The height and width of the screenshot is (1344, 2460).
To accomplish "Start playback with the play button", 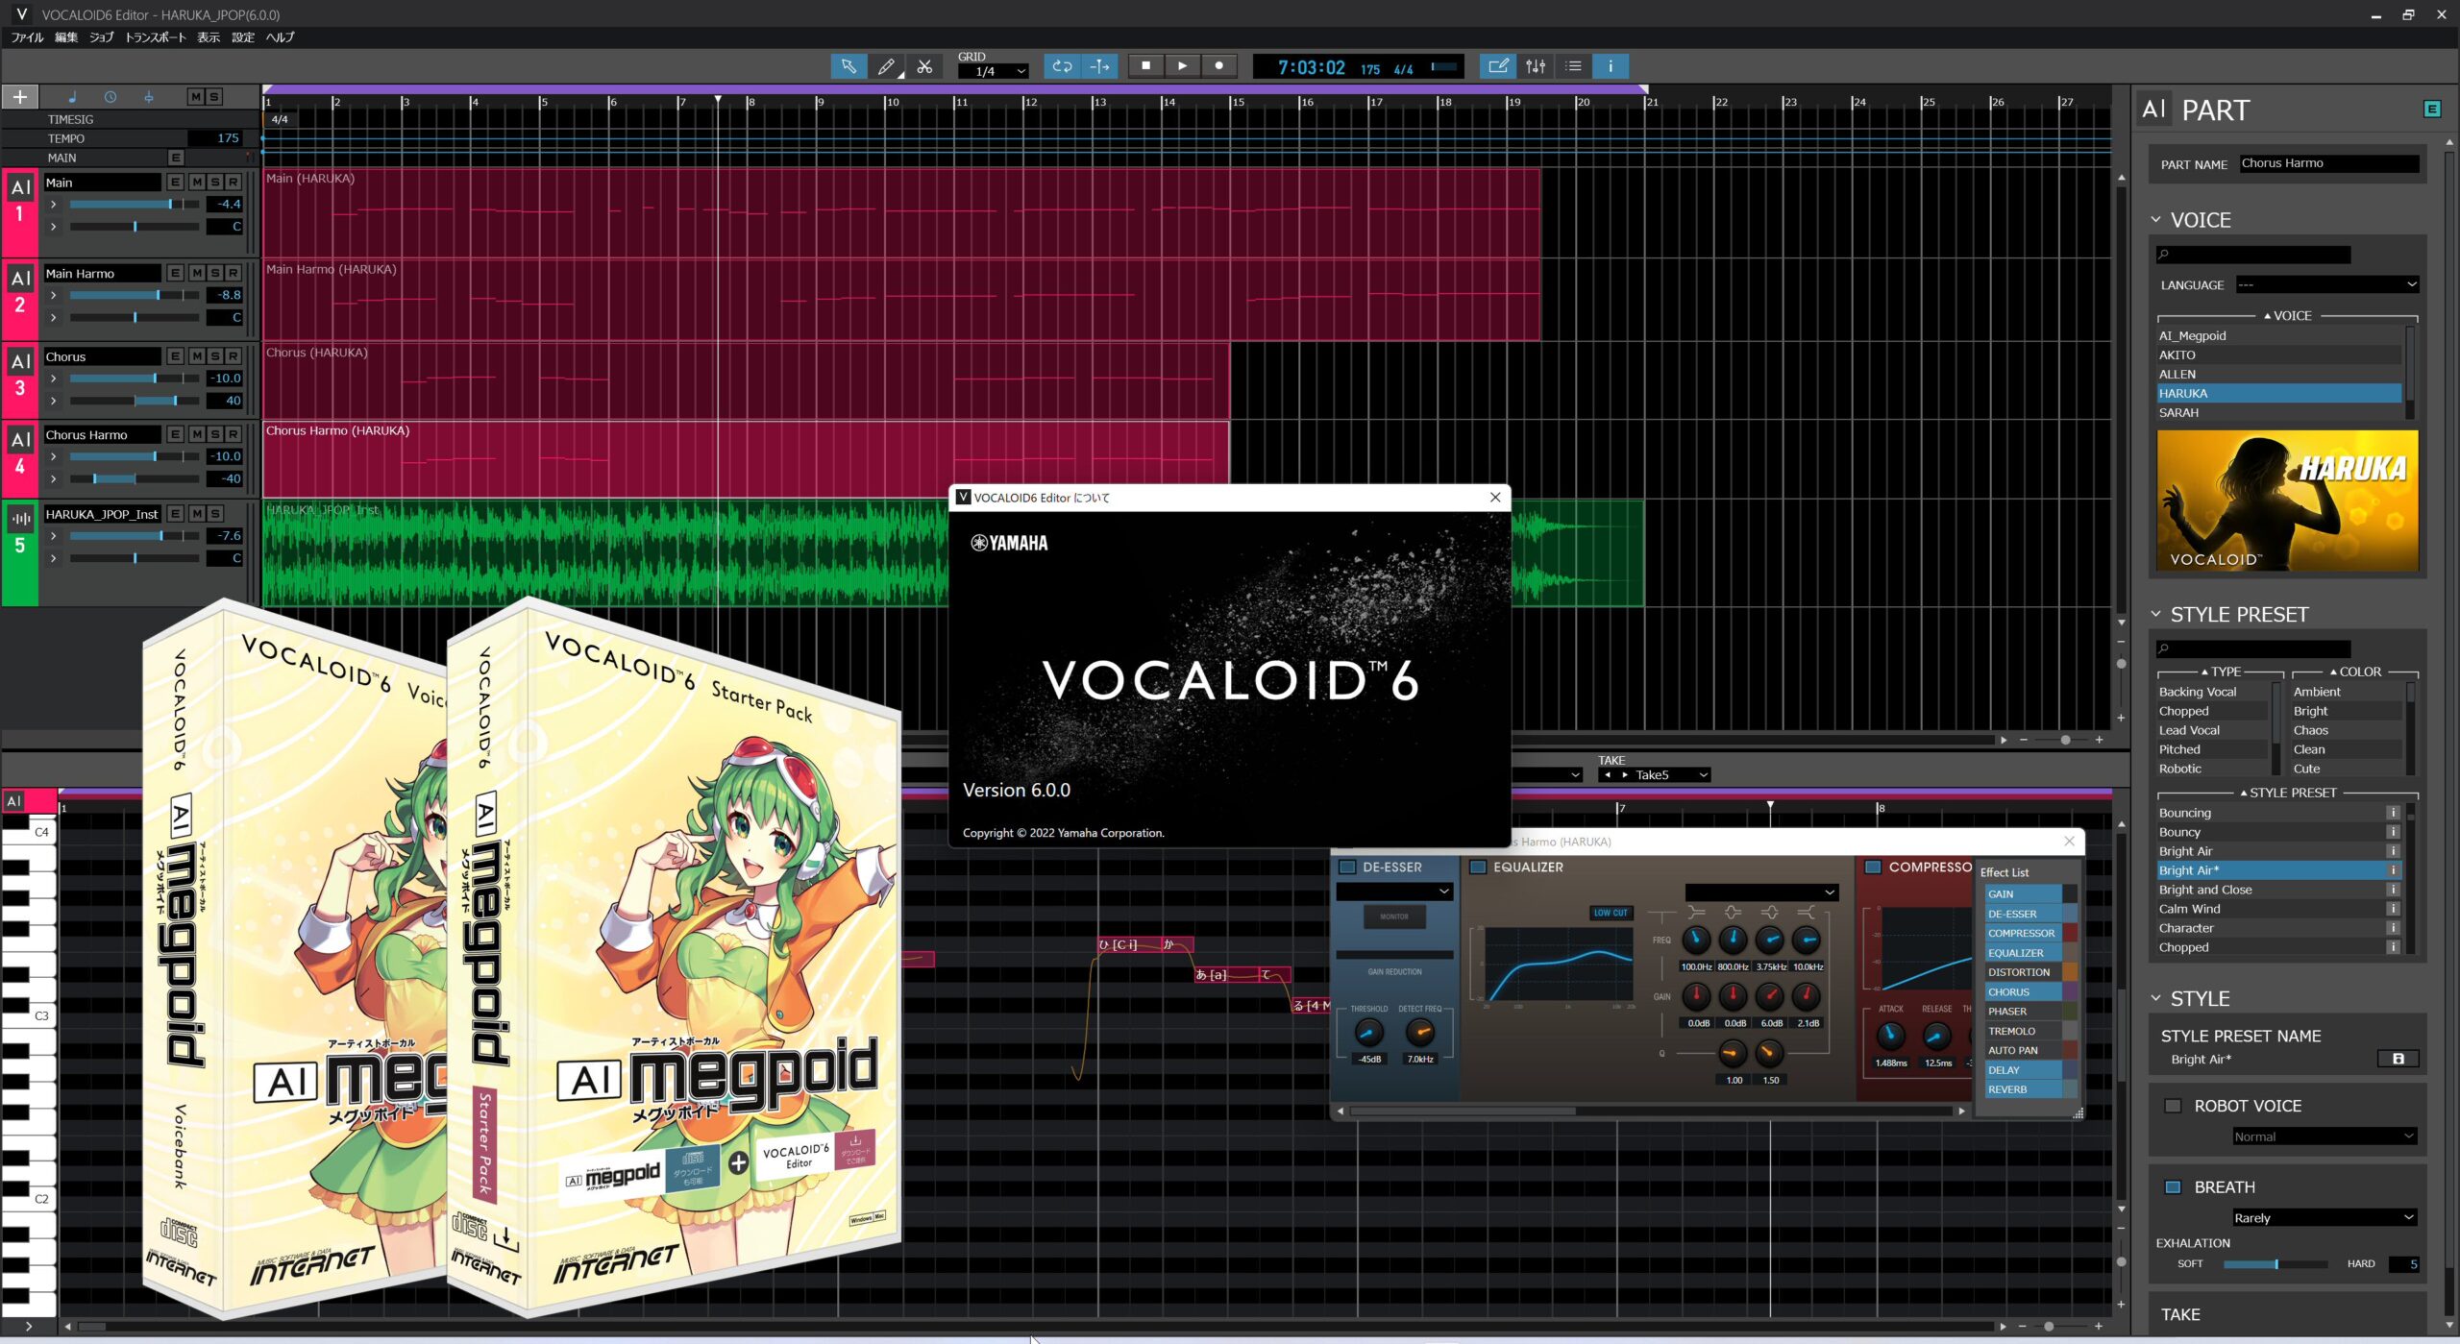I will tap(1182, 66).
